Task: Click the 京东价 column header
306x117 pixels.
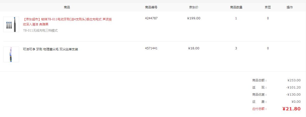Action: pyautogui.click(x=194, y=7)
